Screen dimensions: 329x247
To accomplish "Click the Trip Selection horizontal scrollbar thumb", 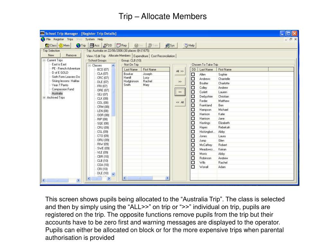I will tap(57, 180).
